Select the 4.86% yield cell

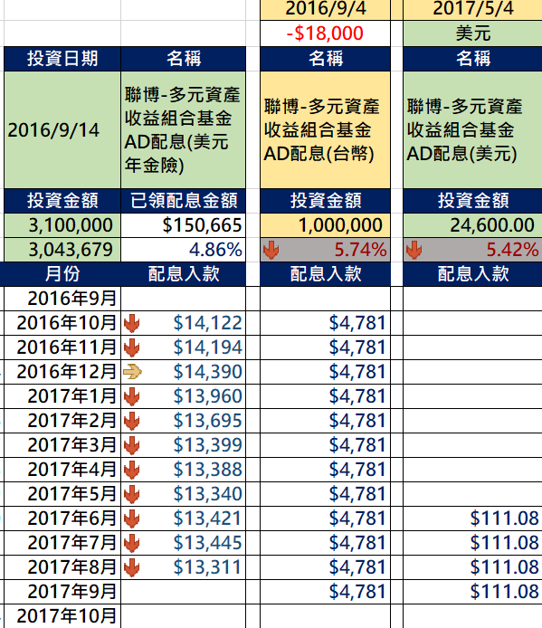click(x=184, y=250)
